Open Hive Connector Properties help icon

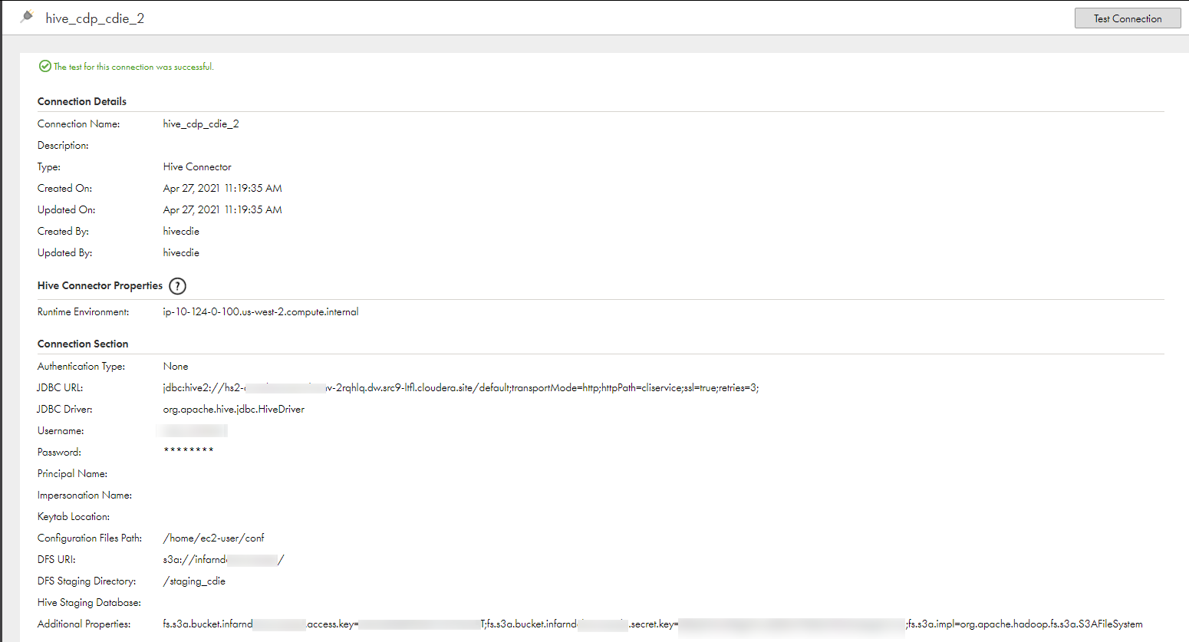tap(177, 286)
